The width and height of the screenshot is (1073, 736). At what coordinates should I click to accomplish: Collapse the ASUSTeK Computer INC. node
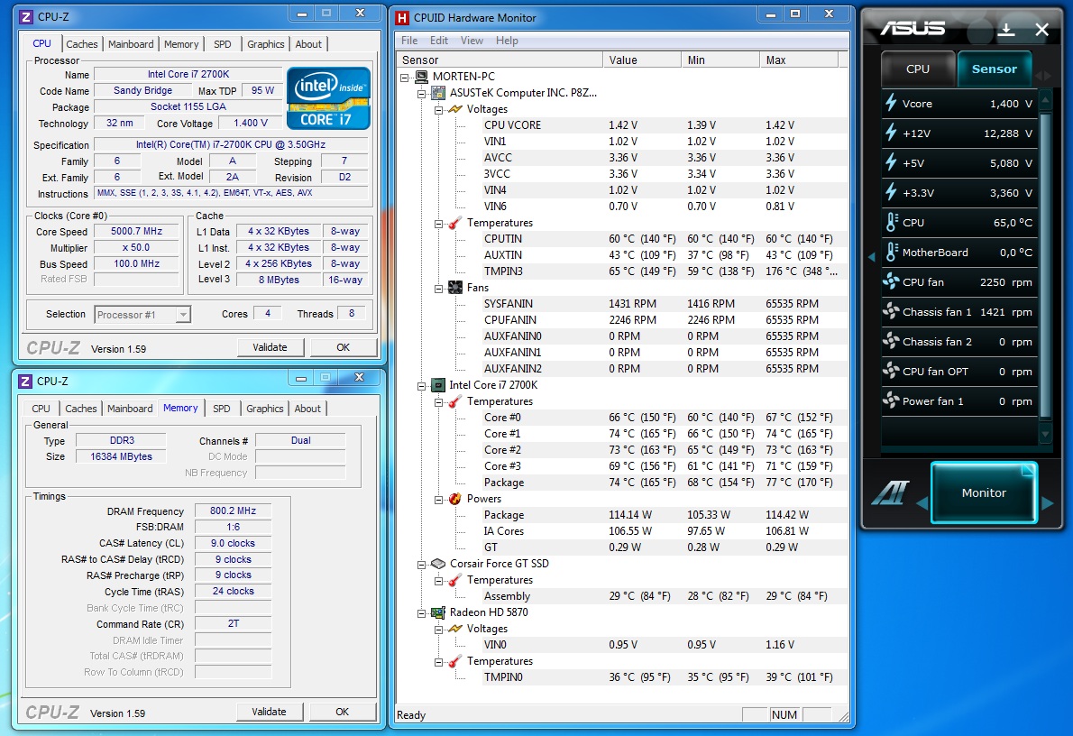click(422, 94)
